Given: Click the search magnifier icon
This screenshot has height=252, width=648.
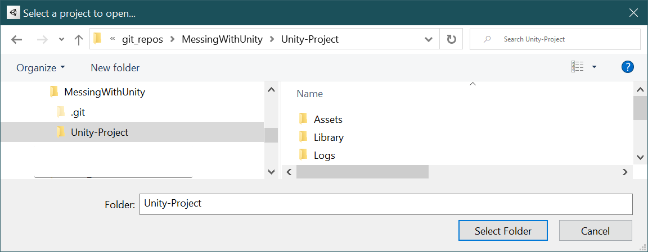Looking at the screenshot, I should point(488,40).
